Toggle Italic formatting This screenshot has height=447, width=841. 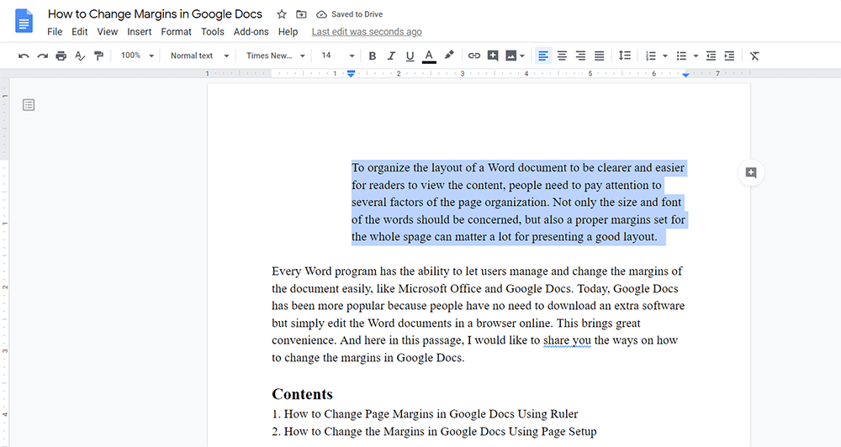coord(391,55)
